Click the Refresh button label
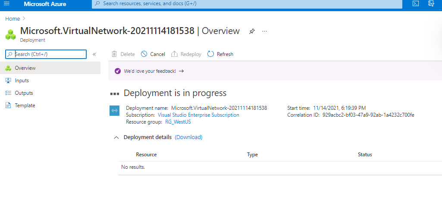 (x=225, y=54)
